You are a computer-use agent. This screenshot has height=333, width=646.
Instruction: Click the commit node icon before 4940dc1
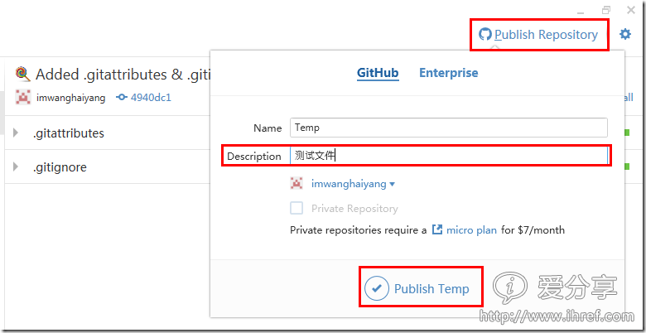pyautogui.click(x=122, y=98)
